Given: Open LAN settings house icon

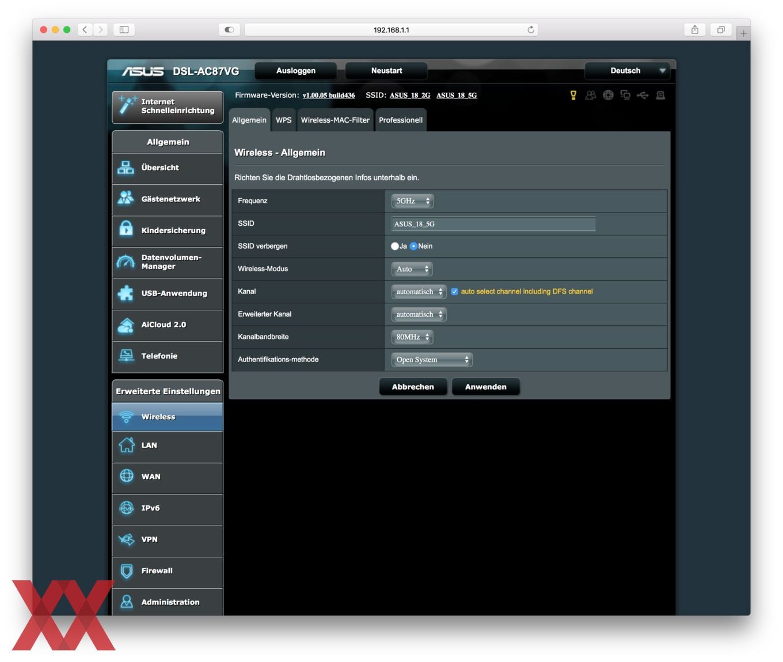Looking at the screenshot, I should point(126,445).
